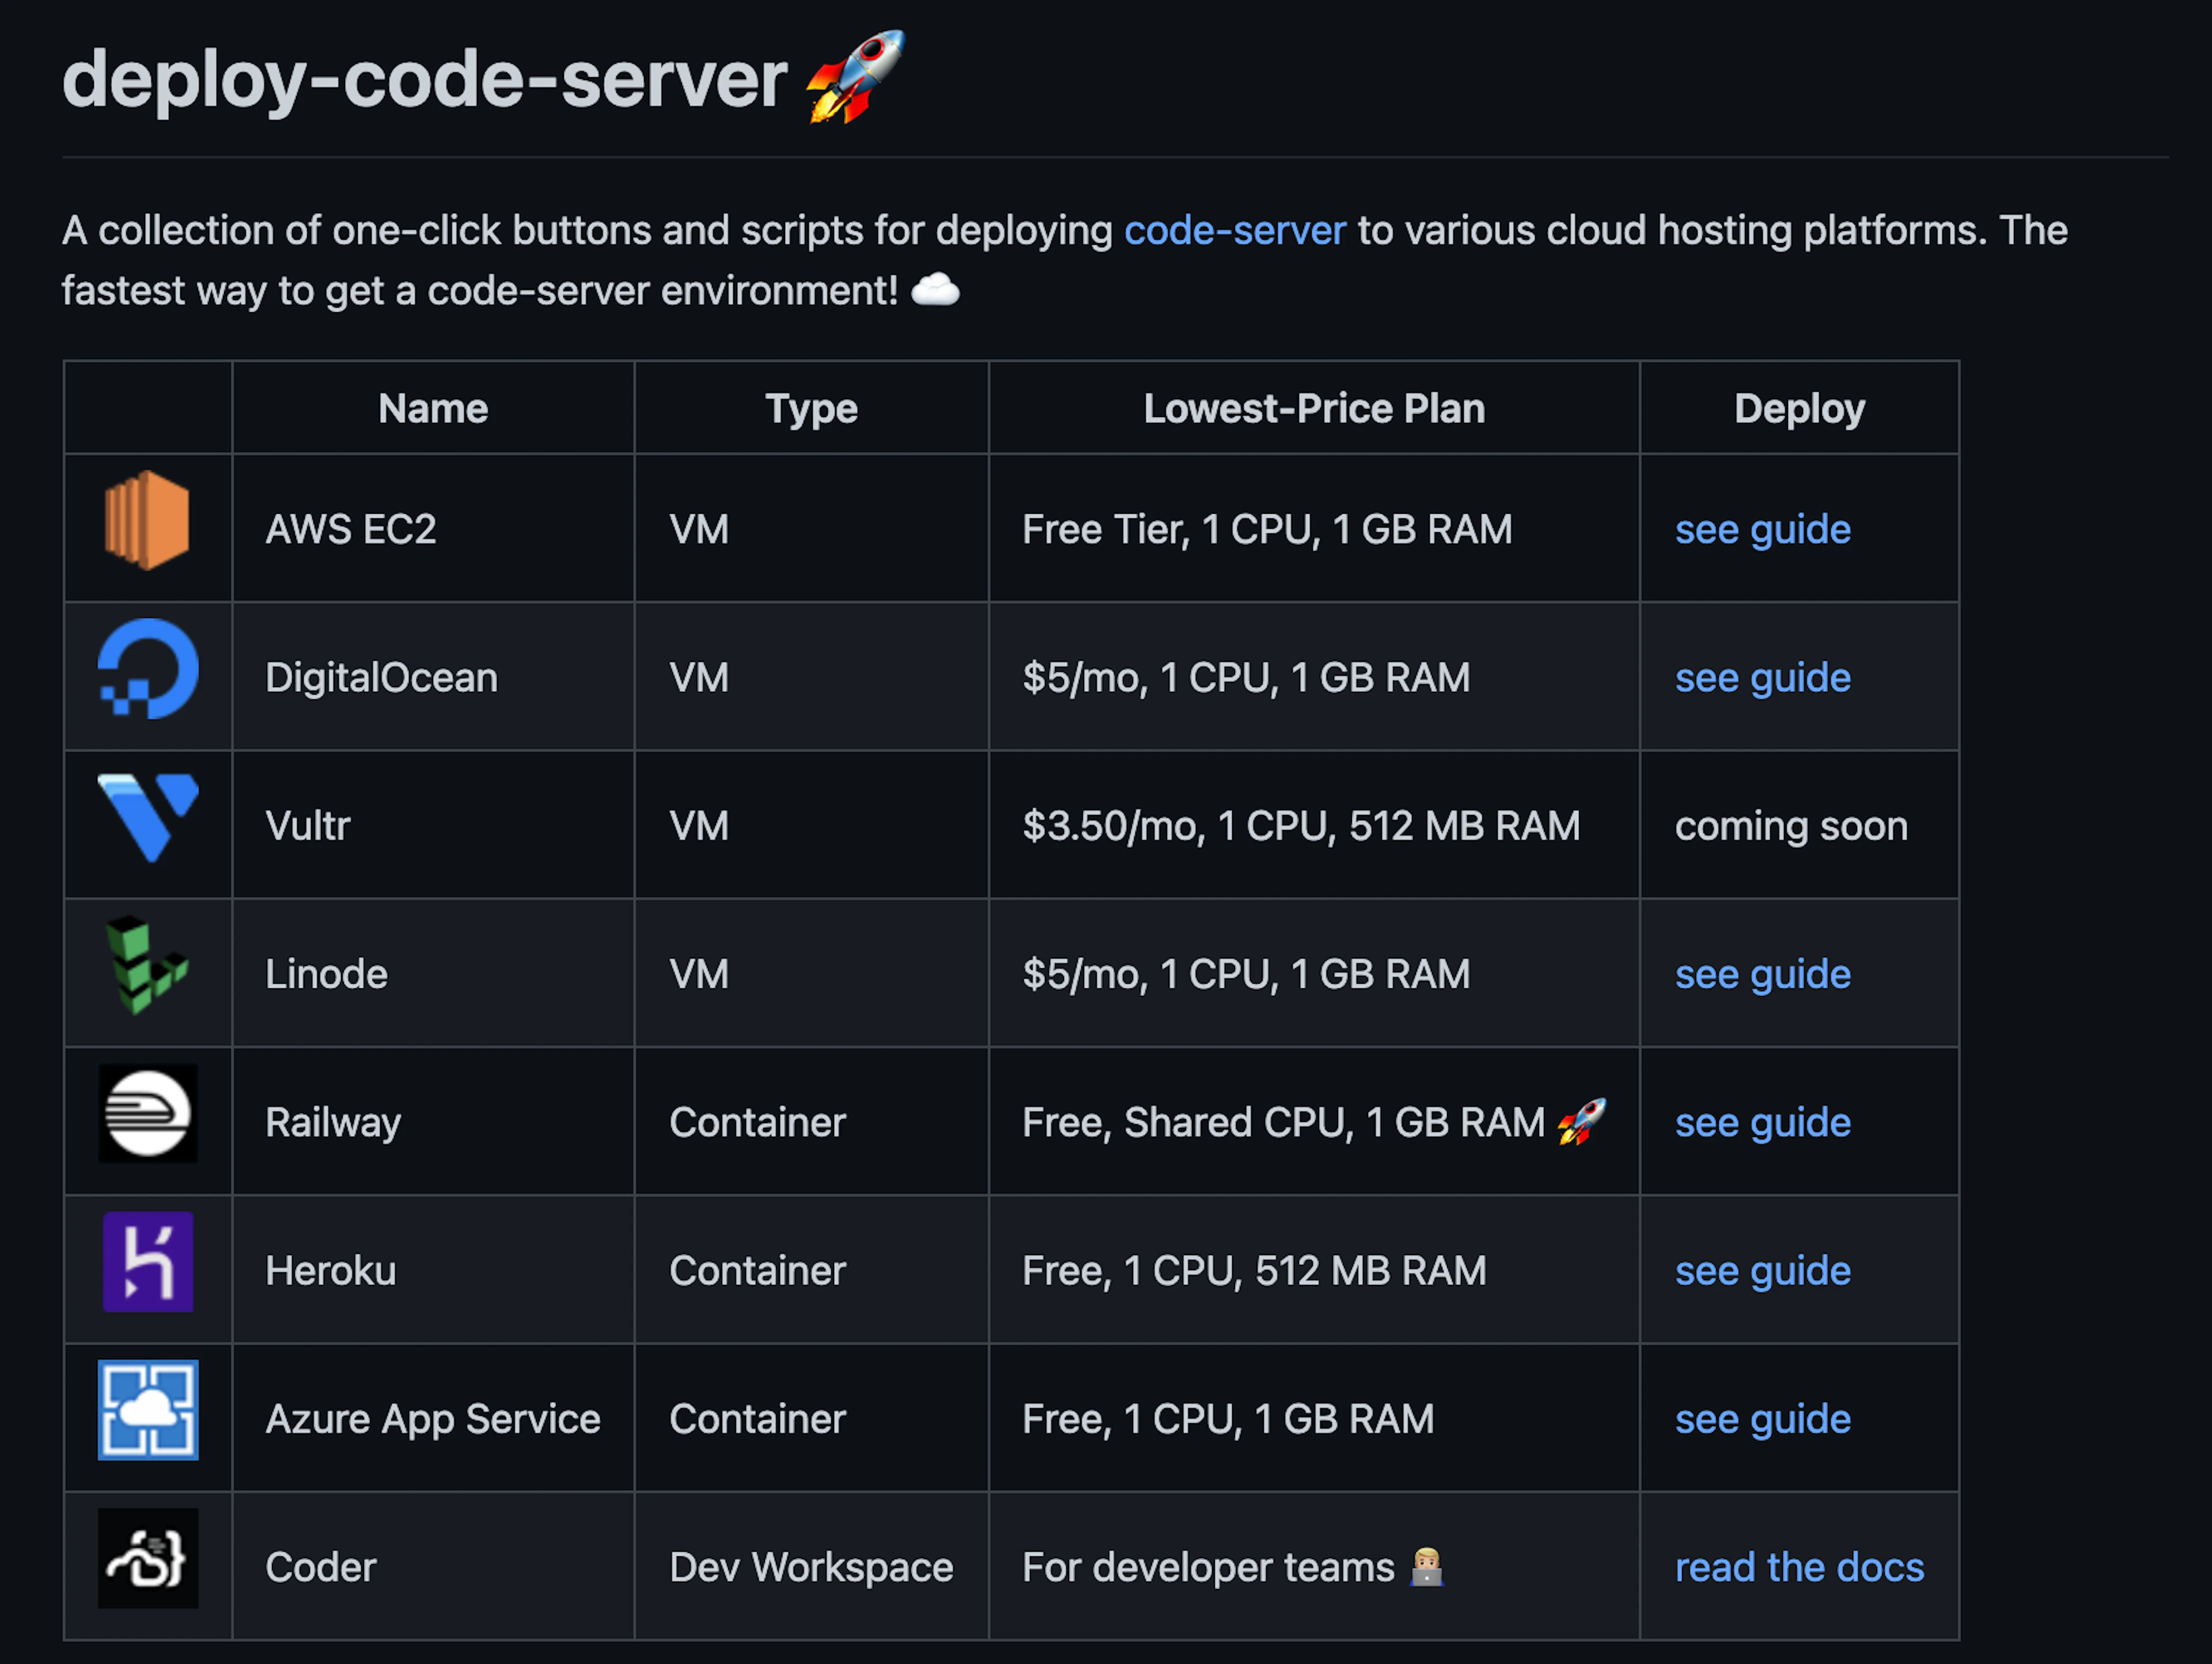Viewport: 2212px width, 1664px height.
Task: Click the Railway round logo icon
Action: (x=148, y=1113)
